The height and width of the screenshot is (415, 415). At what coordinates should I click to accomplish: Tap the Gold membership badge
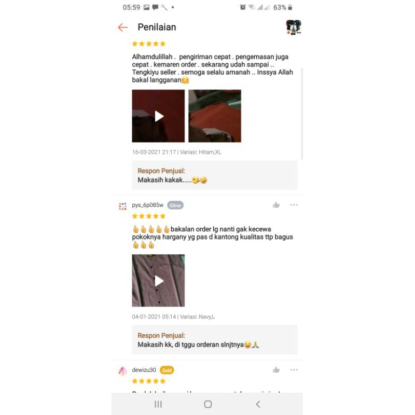(x=167, y=370)
